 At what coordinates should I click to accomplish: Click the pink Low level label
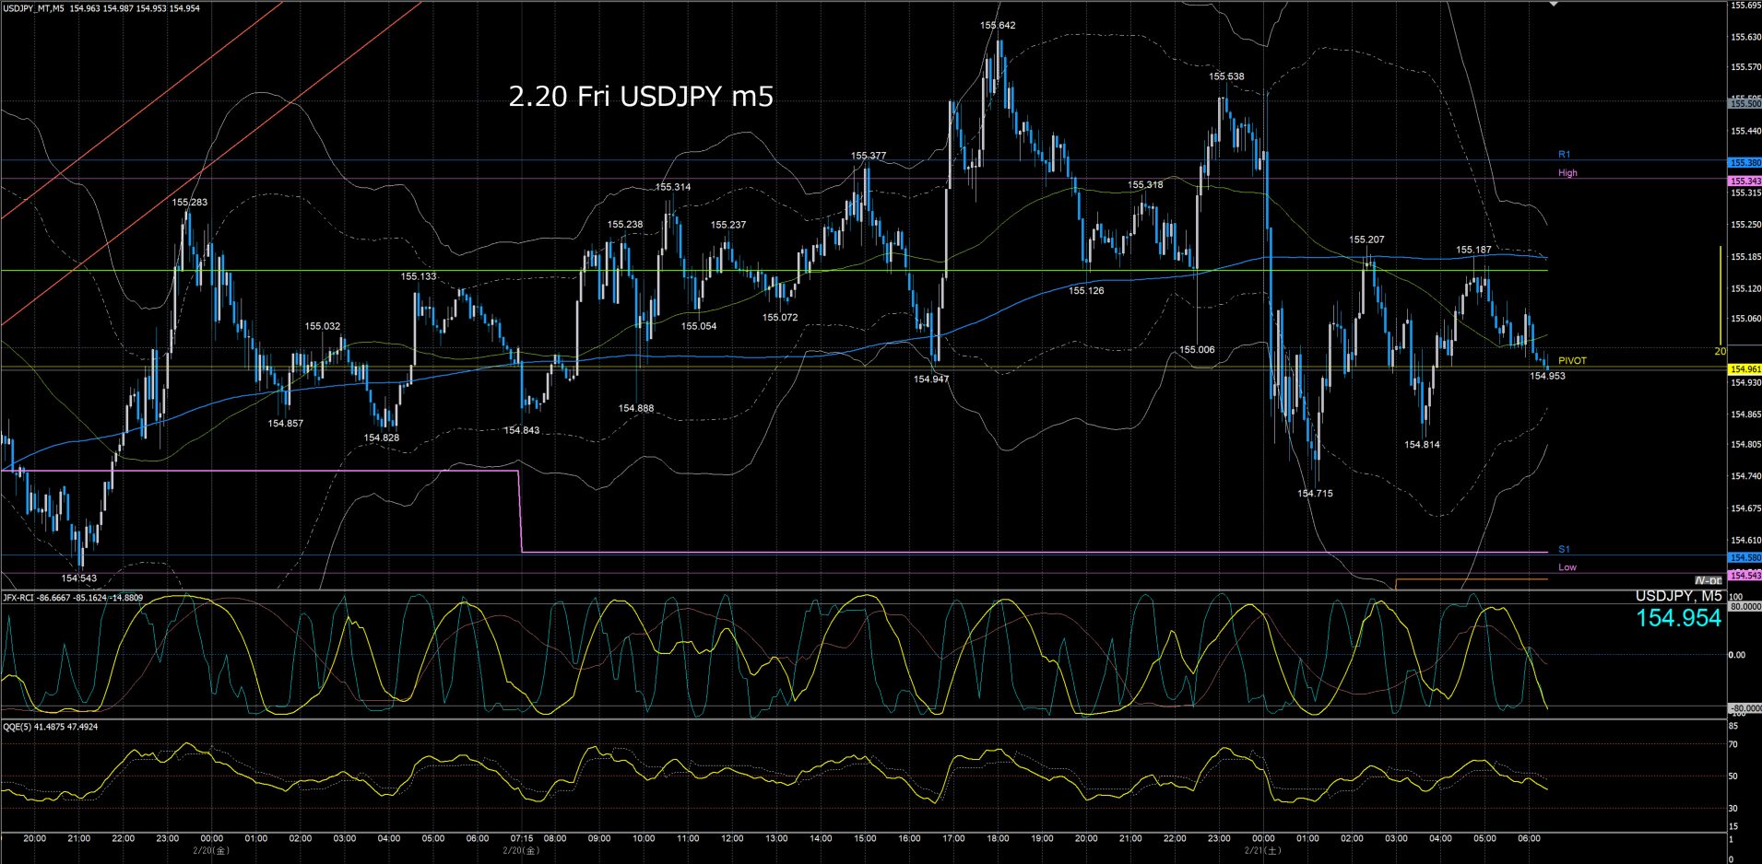1567,567
